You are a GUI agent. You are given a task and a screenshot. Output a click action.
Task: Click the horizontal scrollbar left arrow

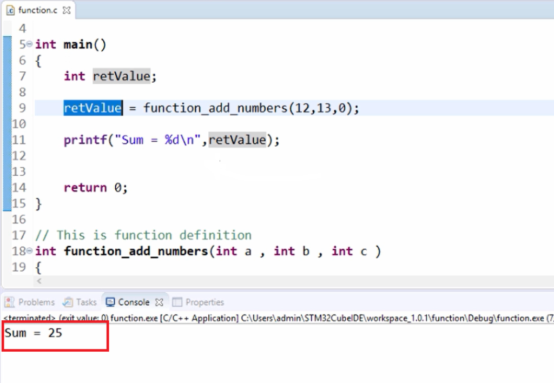(39, 281)
